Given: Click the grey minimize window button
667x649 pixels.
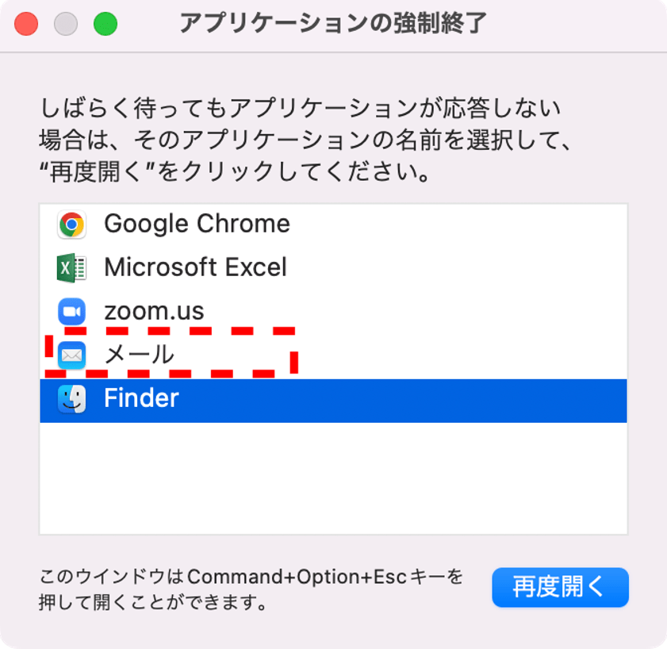Looking at the screenshot, I should [x=66, y=25].
